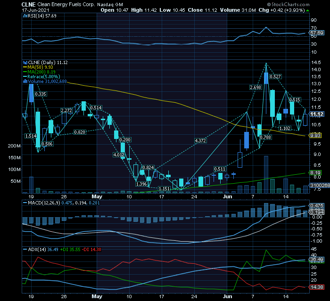This screenshot has width=330, height=301.
Task: Click the 1.102 retracement label
Action: click(x=285, y=128)
